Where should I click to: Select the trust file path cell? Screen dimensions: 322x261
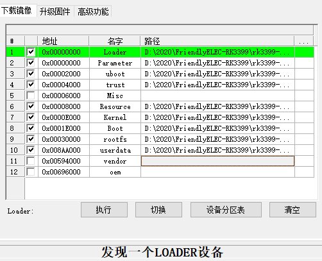[217, 85]
